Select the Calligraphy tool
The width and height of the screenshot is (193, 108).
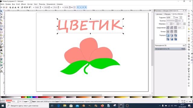click(1, 47)
